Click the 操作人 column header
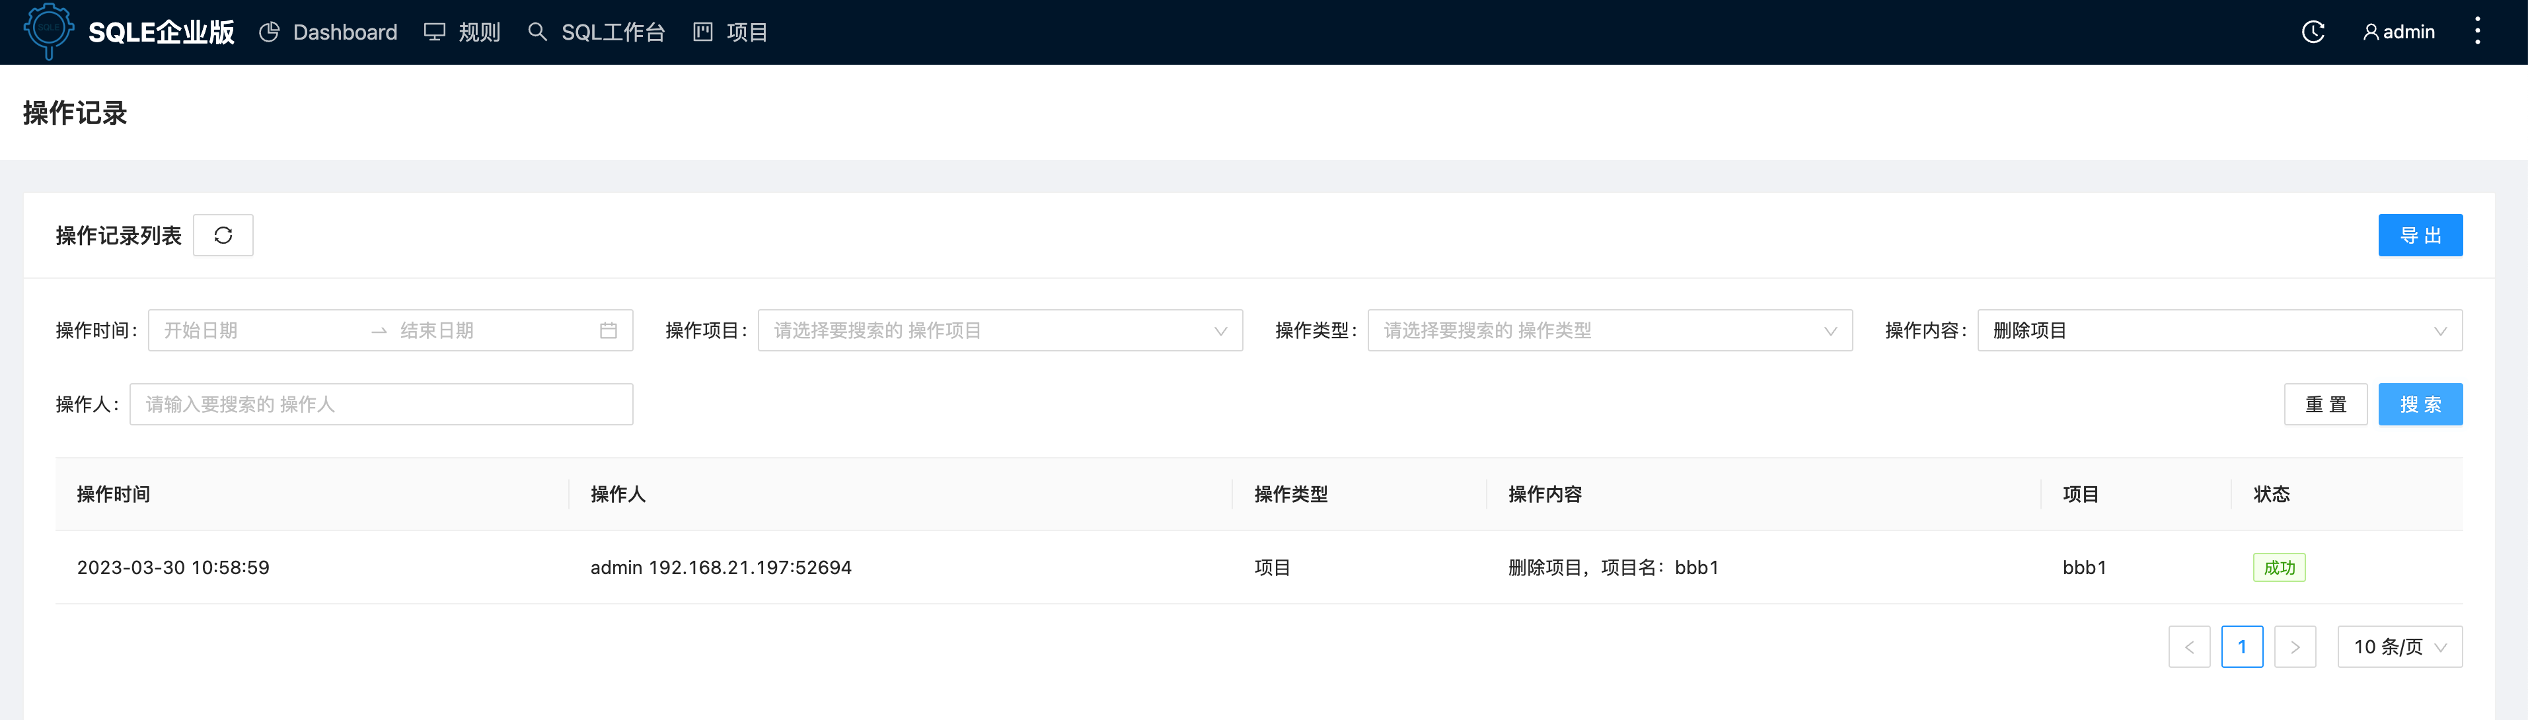The width and height of the screenshot is (2528, 720). (618, 494)
